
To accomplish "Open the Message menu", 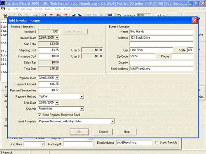I will click(x=27, y=9).
